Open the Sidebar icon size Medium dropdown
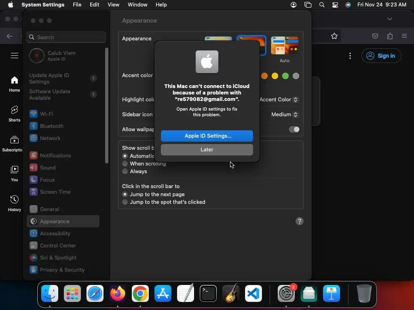 click(x=285, y=114)
